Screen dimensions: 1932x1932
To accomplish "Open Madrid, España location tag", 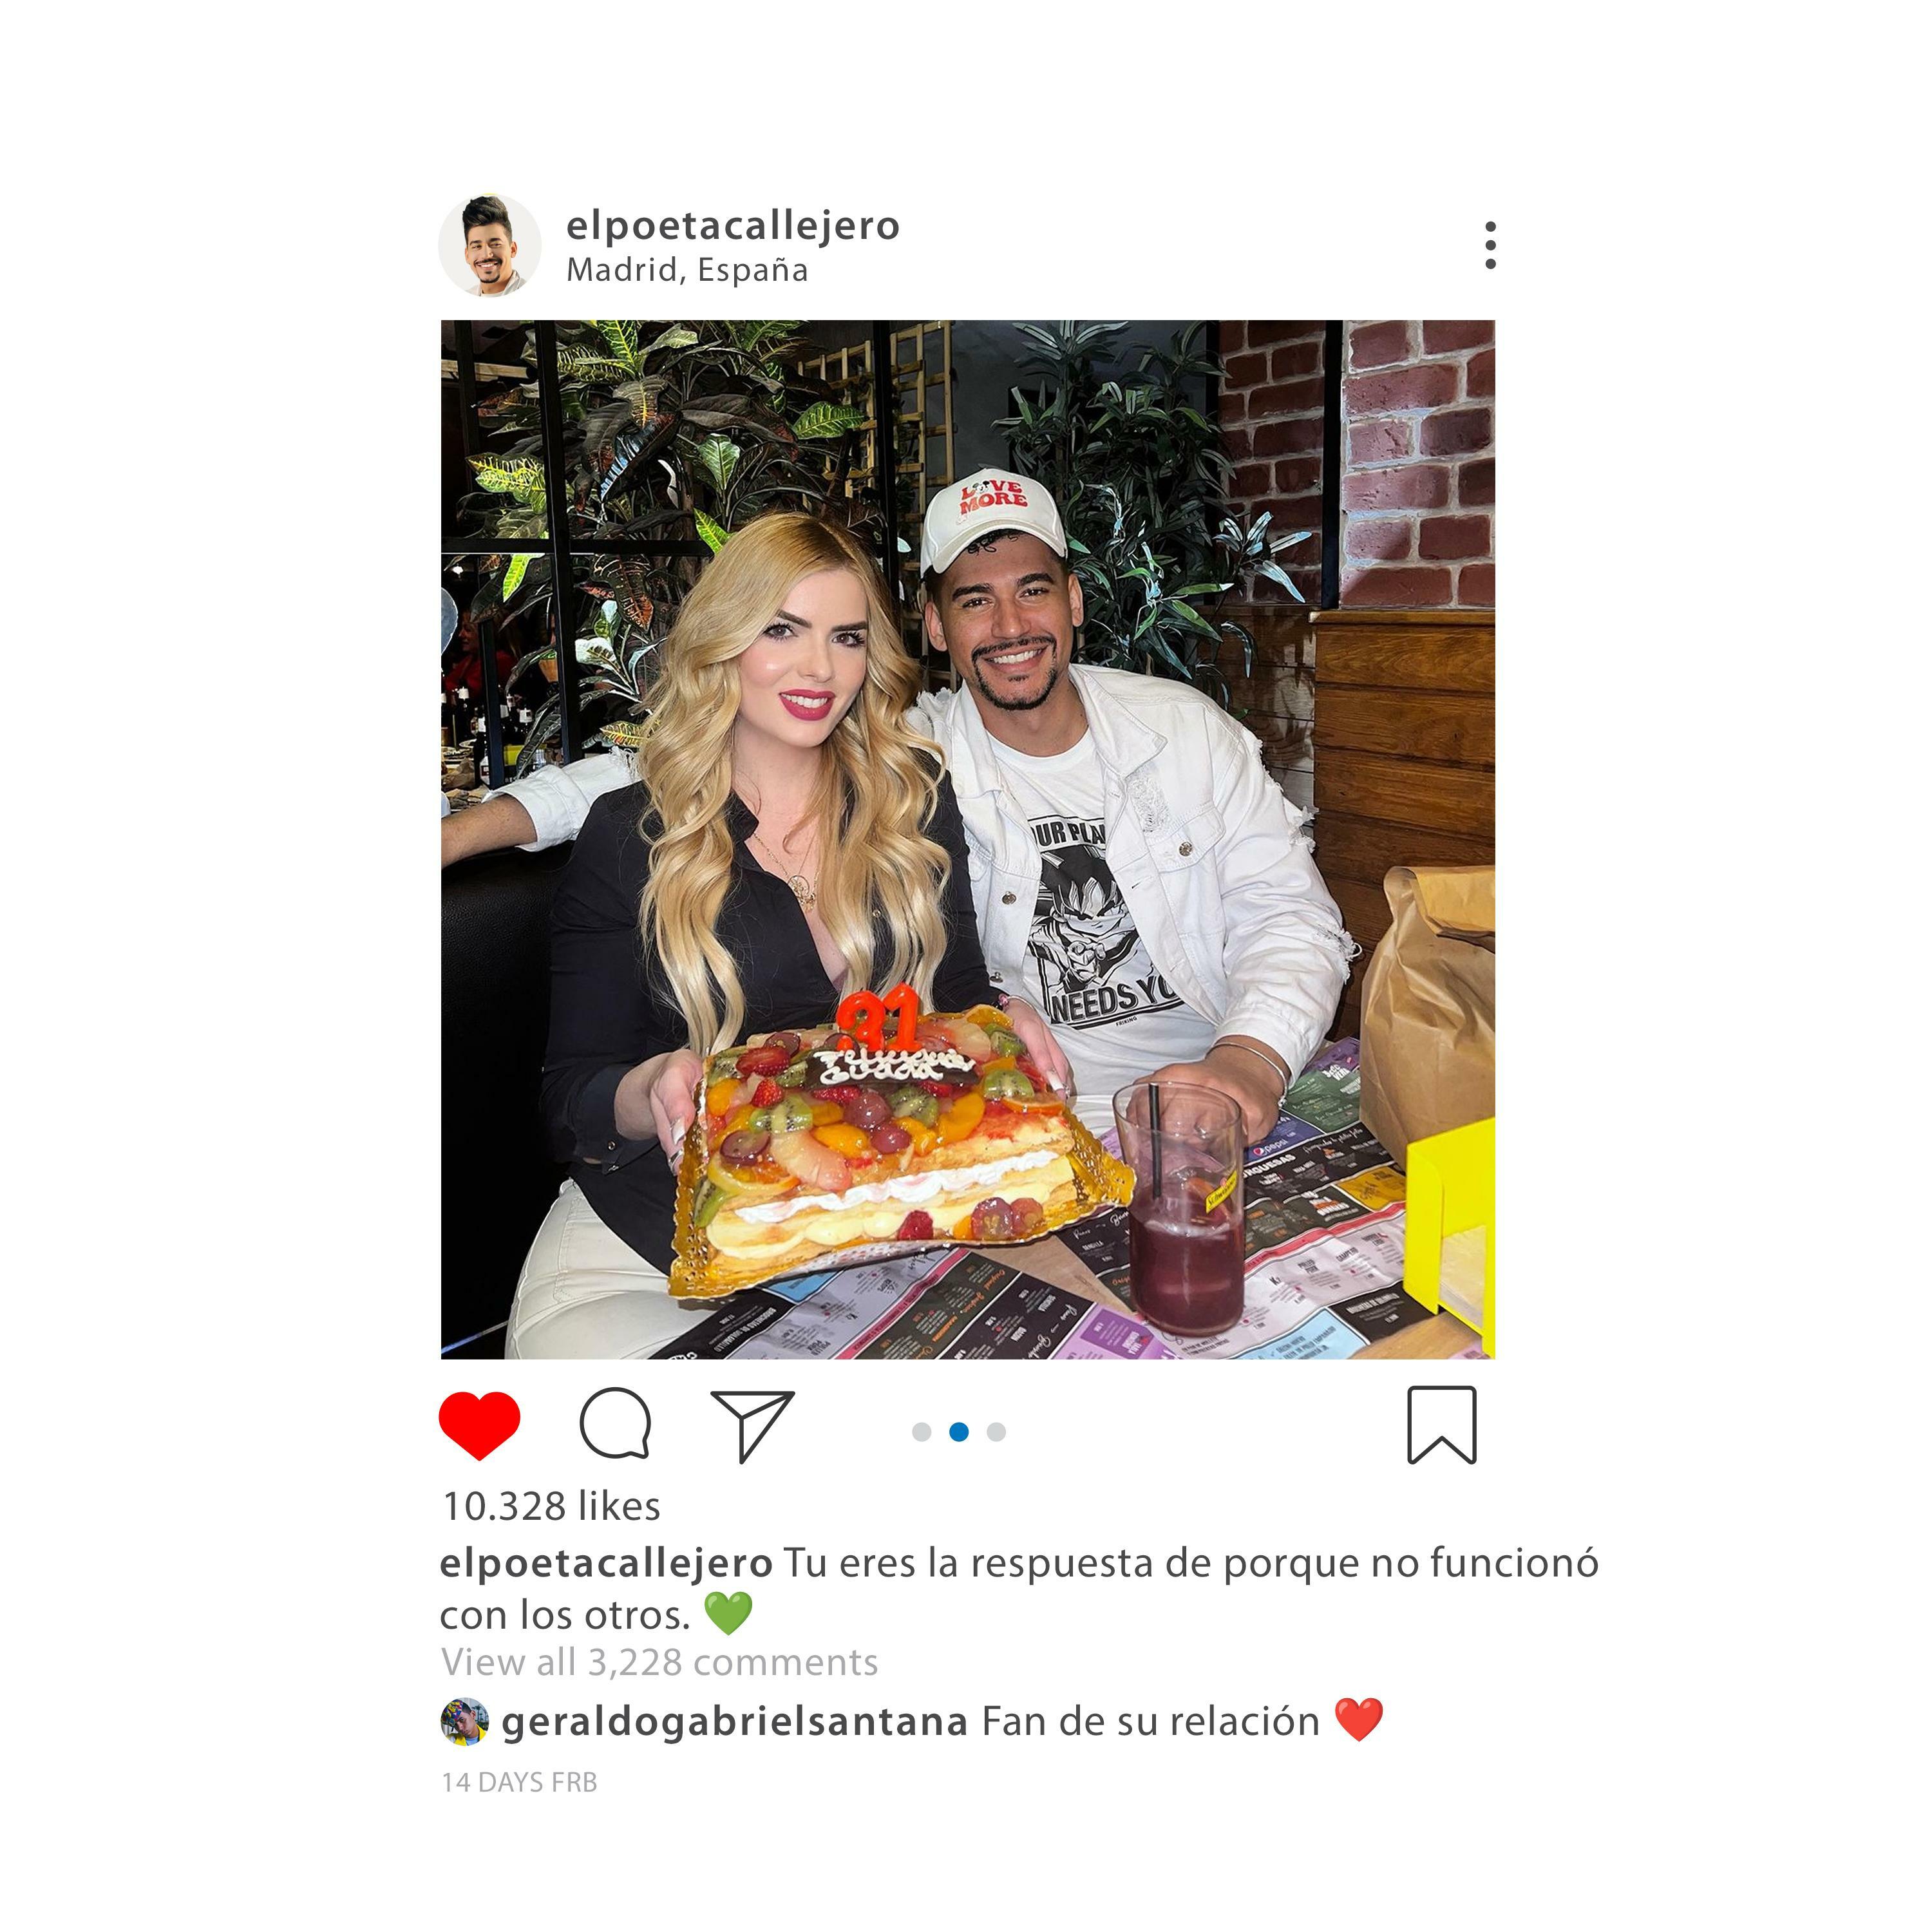I will click(687, 270).
